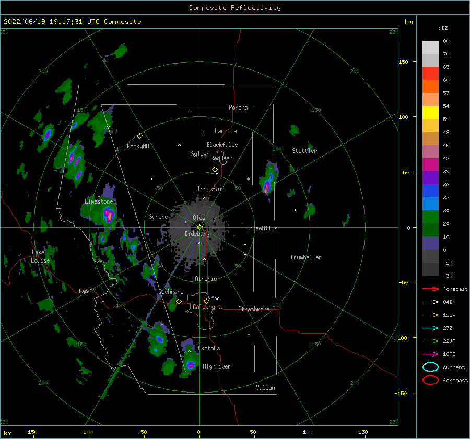Click the Innisfail label
Viewport: 470px width, 439px height.
pyautogui.click(x=211, y=189)
